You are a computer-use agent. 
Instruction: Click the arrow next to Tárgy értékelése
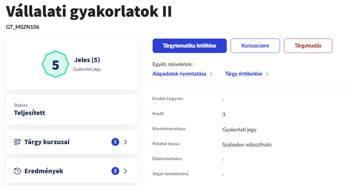(267, 74)
